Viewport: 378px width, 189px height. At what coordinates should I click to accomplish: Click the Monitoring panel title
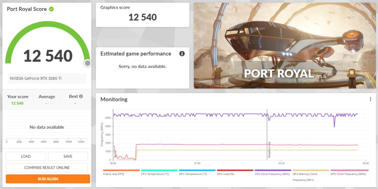(114, 99)
